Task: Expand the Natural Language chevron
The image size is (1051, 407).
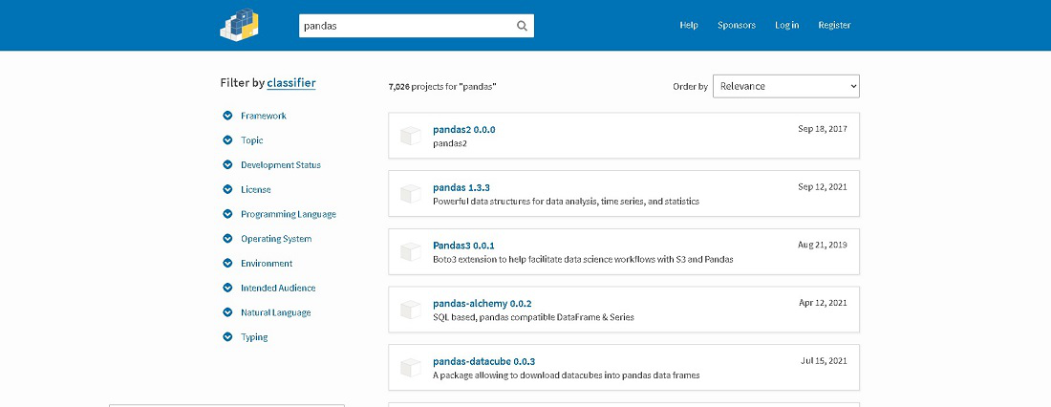Action: pyautogui.click(x=228, y=312)
